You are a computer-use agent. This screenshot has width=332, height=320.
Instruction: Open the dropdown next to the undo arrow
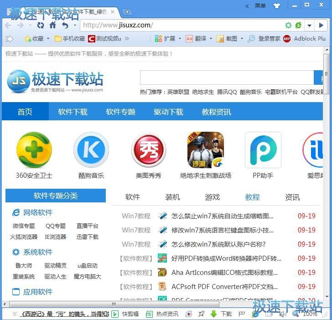click(75, 26)
